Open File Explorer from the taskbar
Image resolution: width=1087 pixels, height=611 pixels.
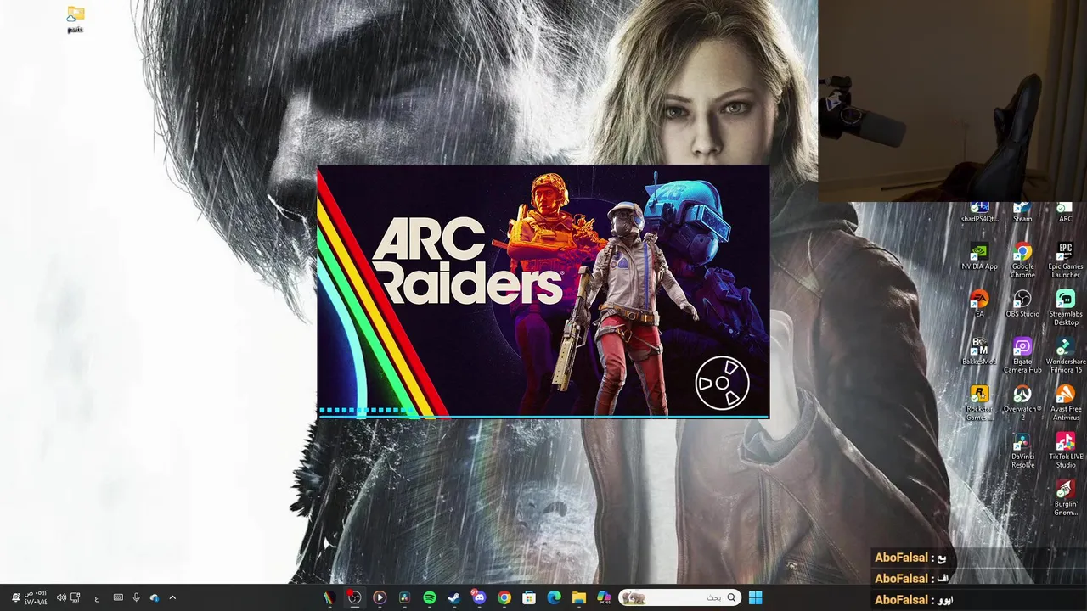(x=579, y=597)
